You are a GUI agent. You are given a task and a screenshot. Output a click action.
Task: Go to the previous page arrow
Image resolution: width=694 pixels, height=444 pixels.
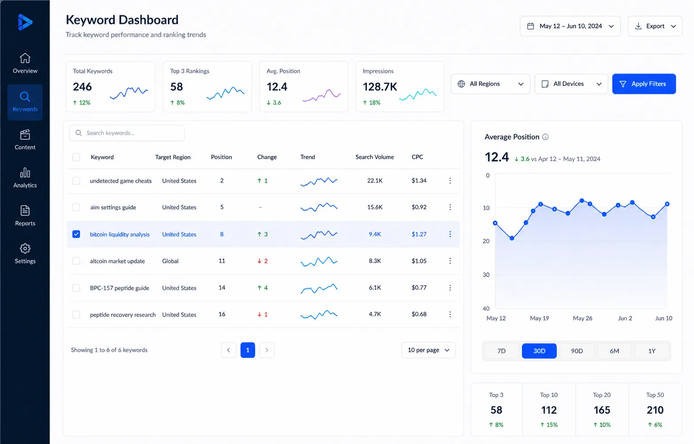tap(228, 350)
